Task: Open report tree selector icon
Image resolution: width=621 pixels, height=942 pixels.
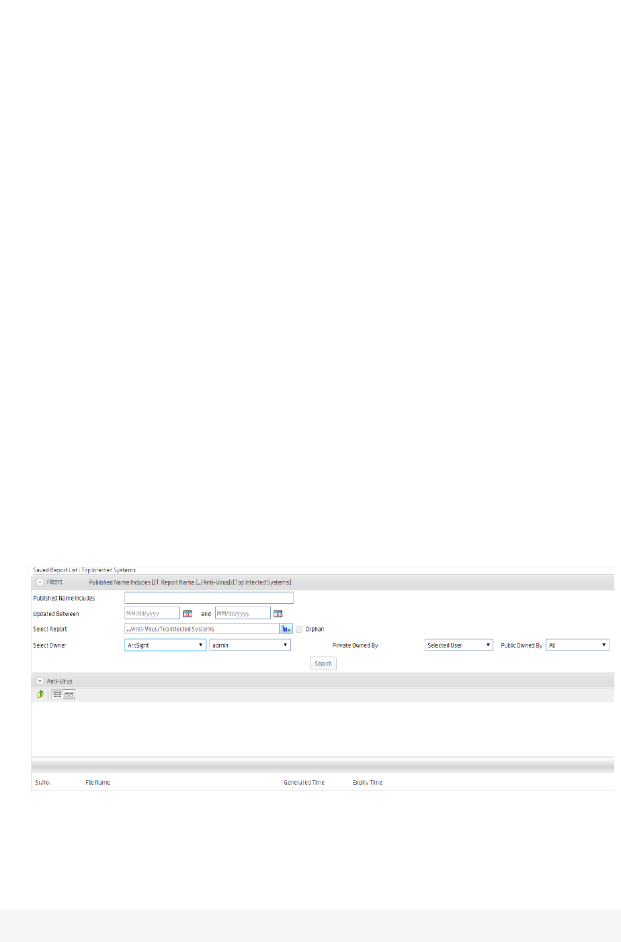Action: coord(286,629)
